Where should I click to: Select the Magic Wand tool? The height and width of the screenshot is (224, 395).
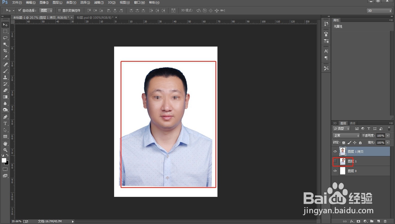coord(5,44)
